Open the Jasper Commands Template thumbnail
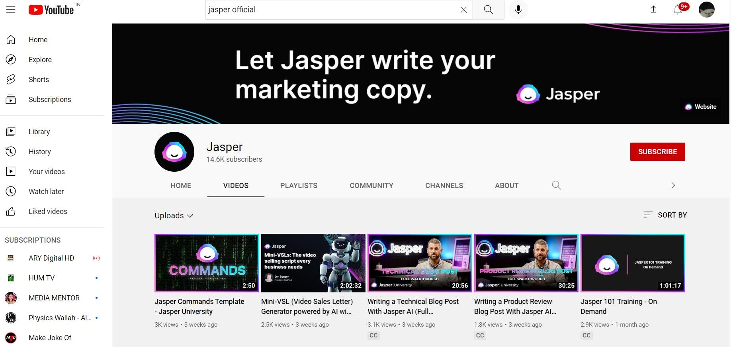Image resolution: width=731 pixels, height=347 pixels. tap(207, 263)
